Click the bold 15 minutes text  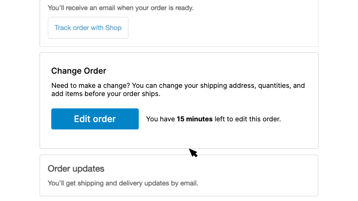coord(195,119)
